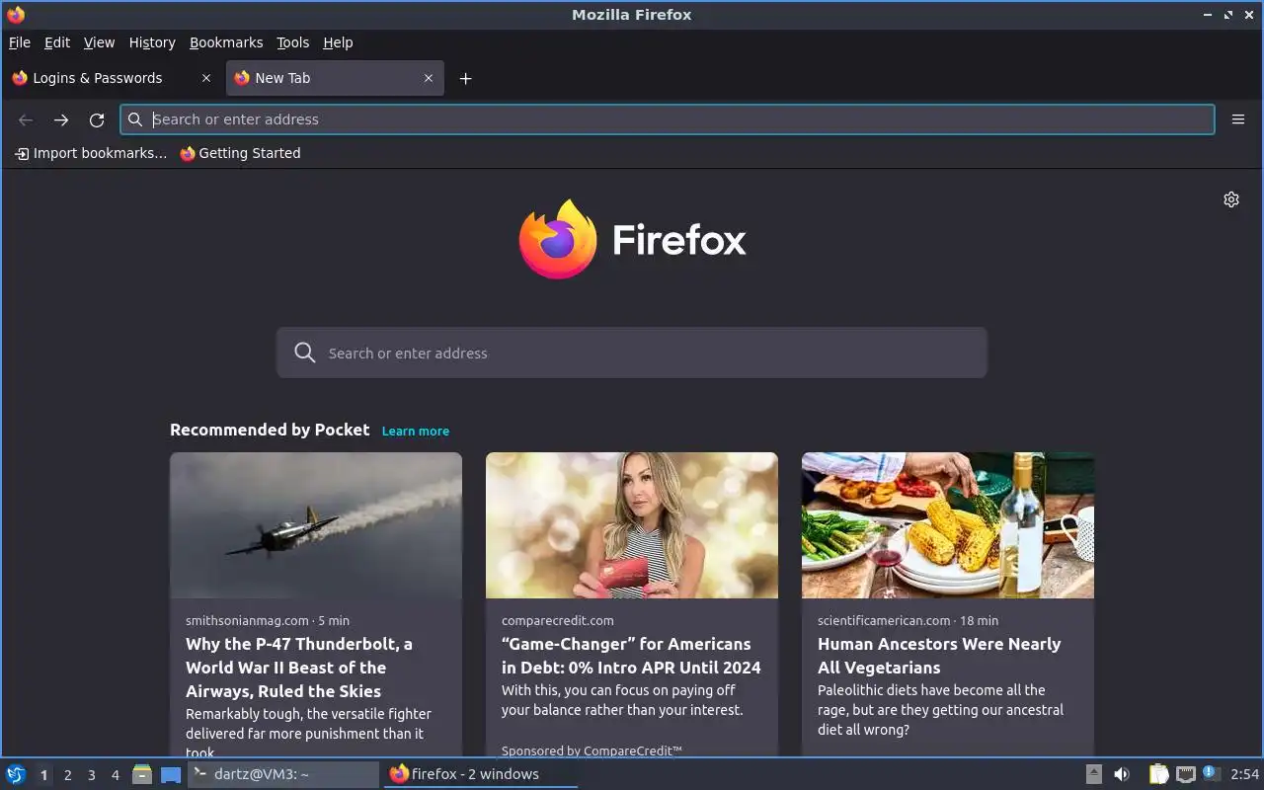The height and width of the screenshot is (790, 1264).
Task: Click the magnifier icon in the URL bar
Action: pos(136,119)
